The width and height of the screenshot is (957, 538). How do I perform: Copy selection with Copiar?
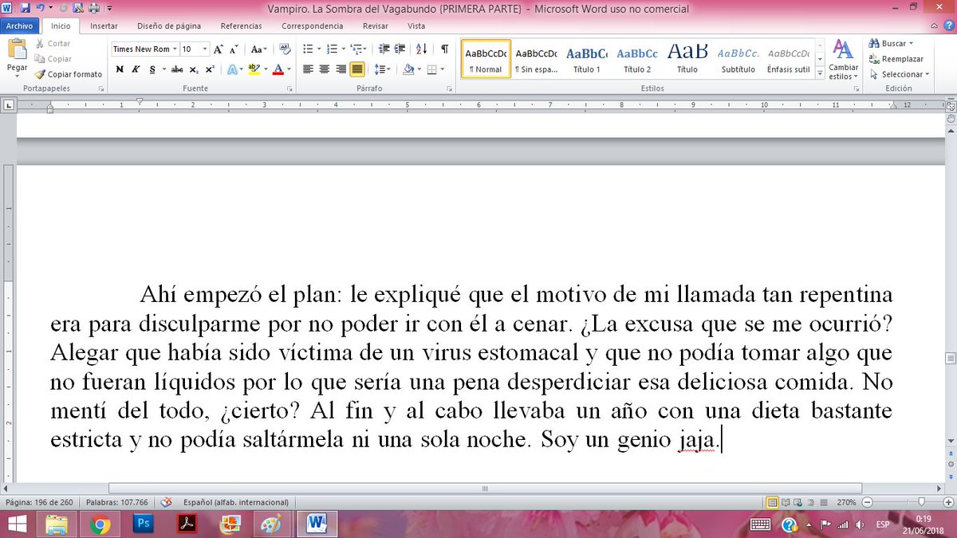[53, 59]
